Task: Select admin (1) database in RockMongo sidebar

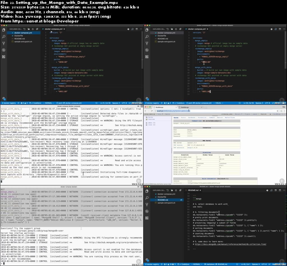Action: [x=152, y=123]
